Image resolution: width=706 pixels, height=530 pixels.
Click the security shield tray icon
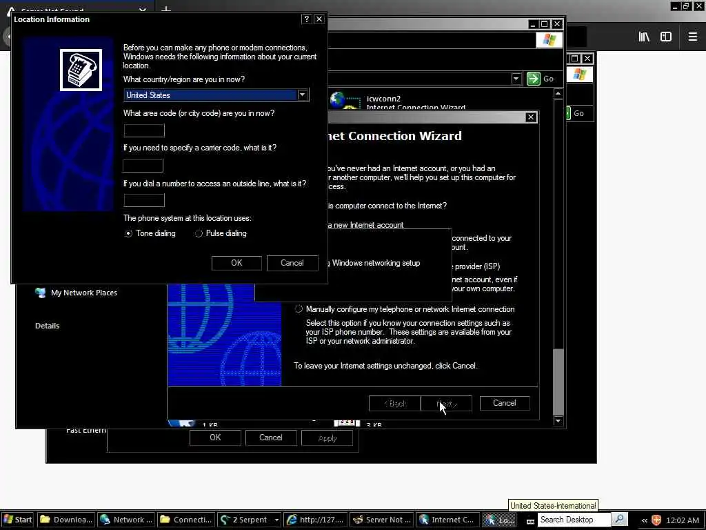[x=656, y=520]
